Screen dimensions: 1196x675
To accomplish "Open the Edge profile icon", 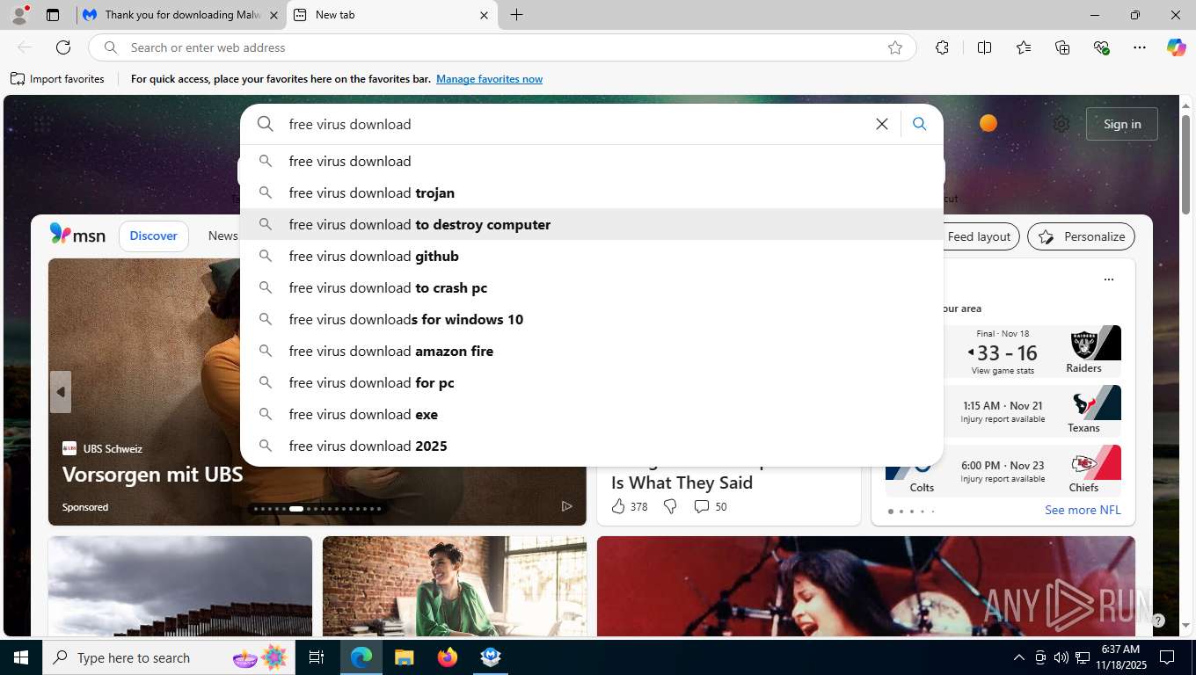I will (19, 15).
